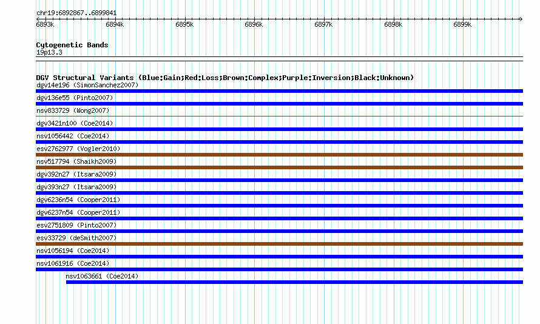Image resolution: width=540 pixels, height=324 pixels.
Task: Select the dgv6236n54 blue variant bar
Action: [279, 206]
